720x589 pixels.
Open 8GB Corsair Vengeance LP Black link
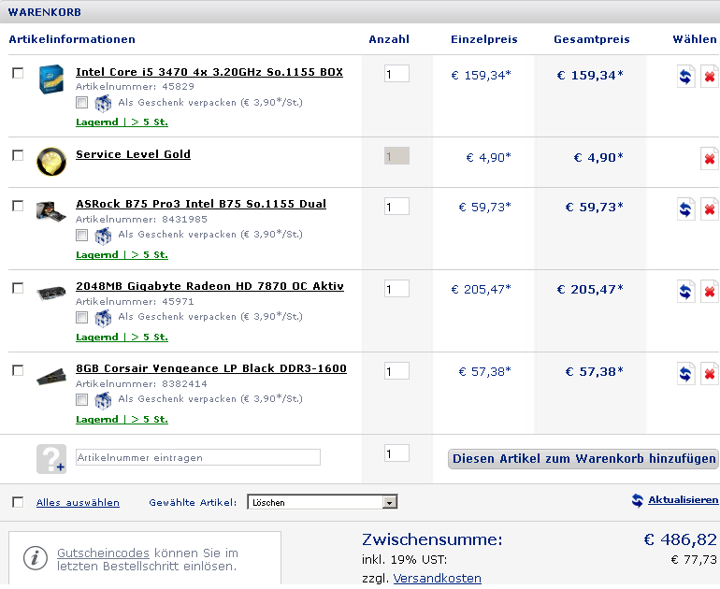coord(210,368)
